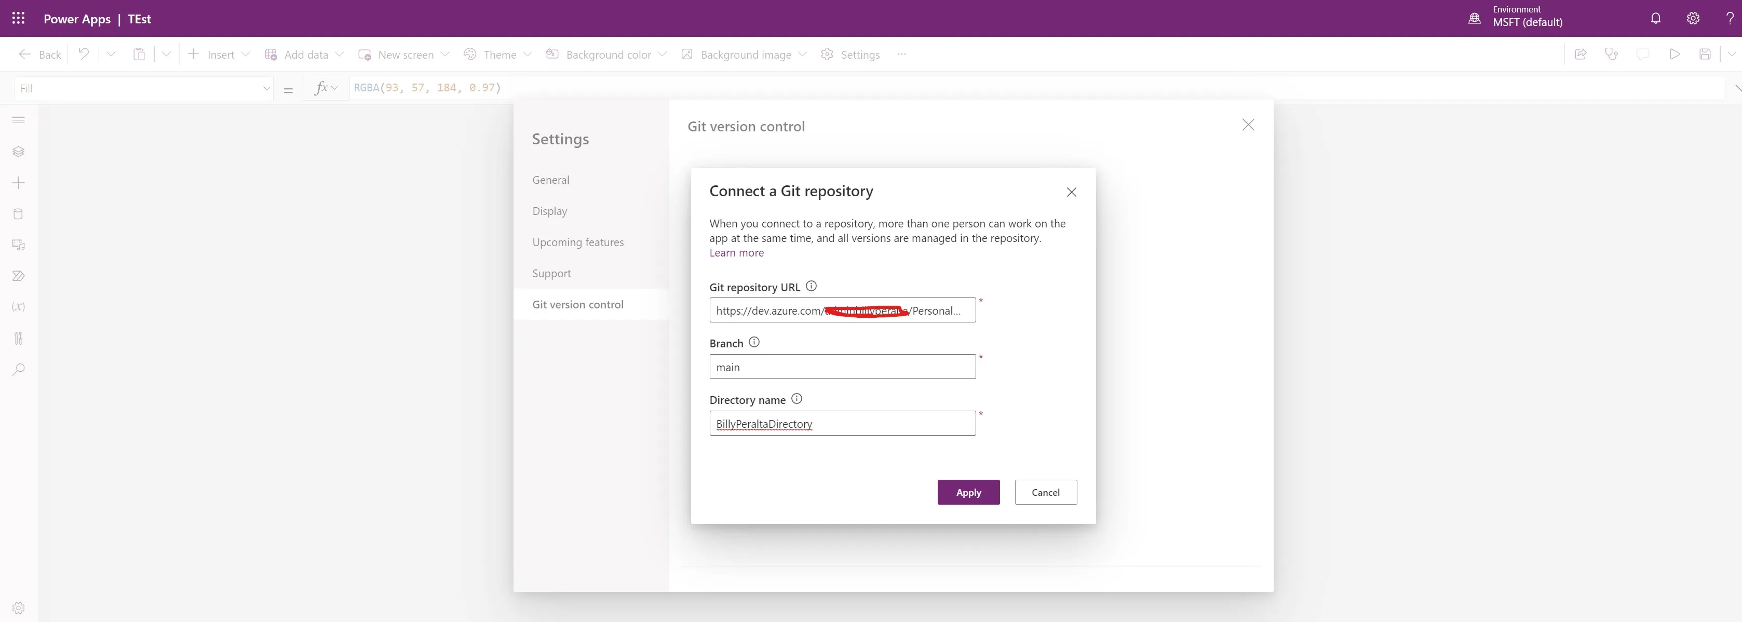Preview the app with the play icon

click(x=1675, y=54)
